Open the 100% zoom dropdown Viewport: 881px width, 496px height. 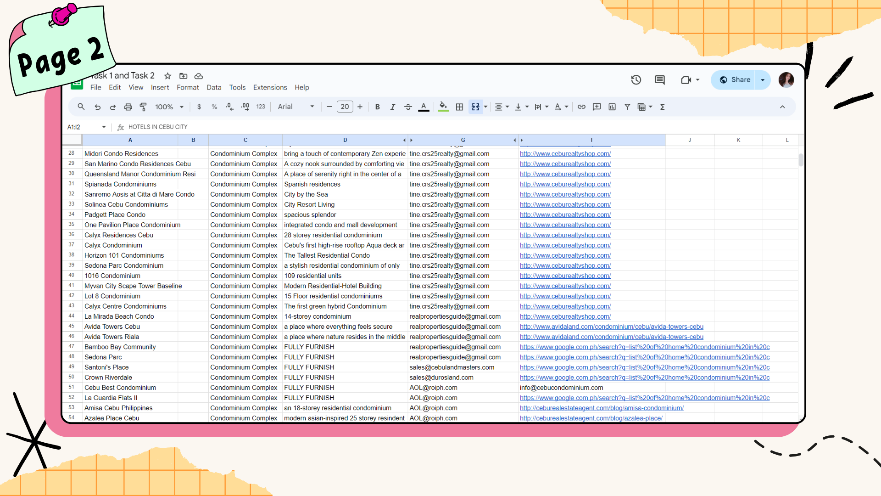tap(169, 107)
